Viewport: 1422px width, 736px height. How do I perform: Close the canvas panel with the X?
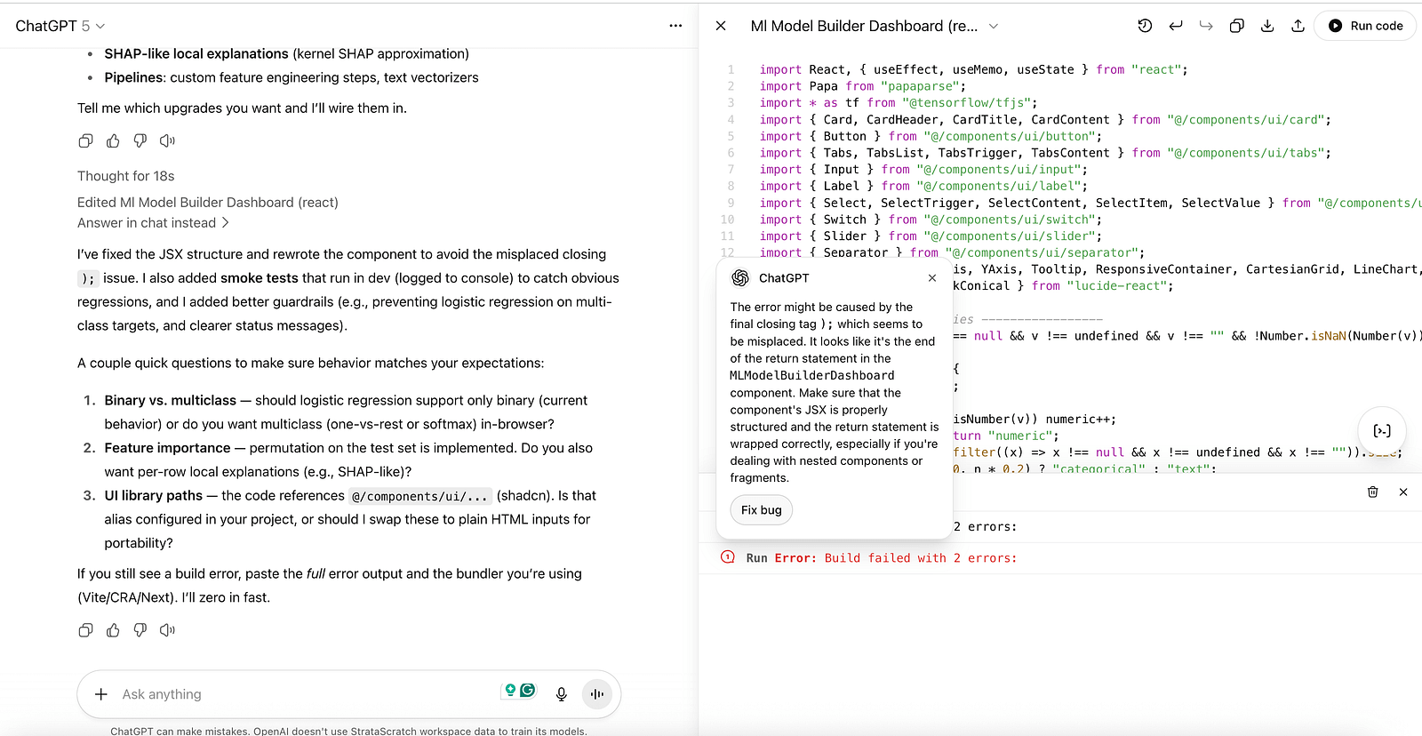point(721,27)
